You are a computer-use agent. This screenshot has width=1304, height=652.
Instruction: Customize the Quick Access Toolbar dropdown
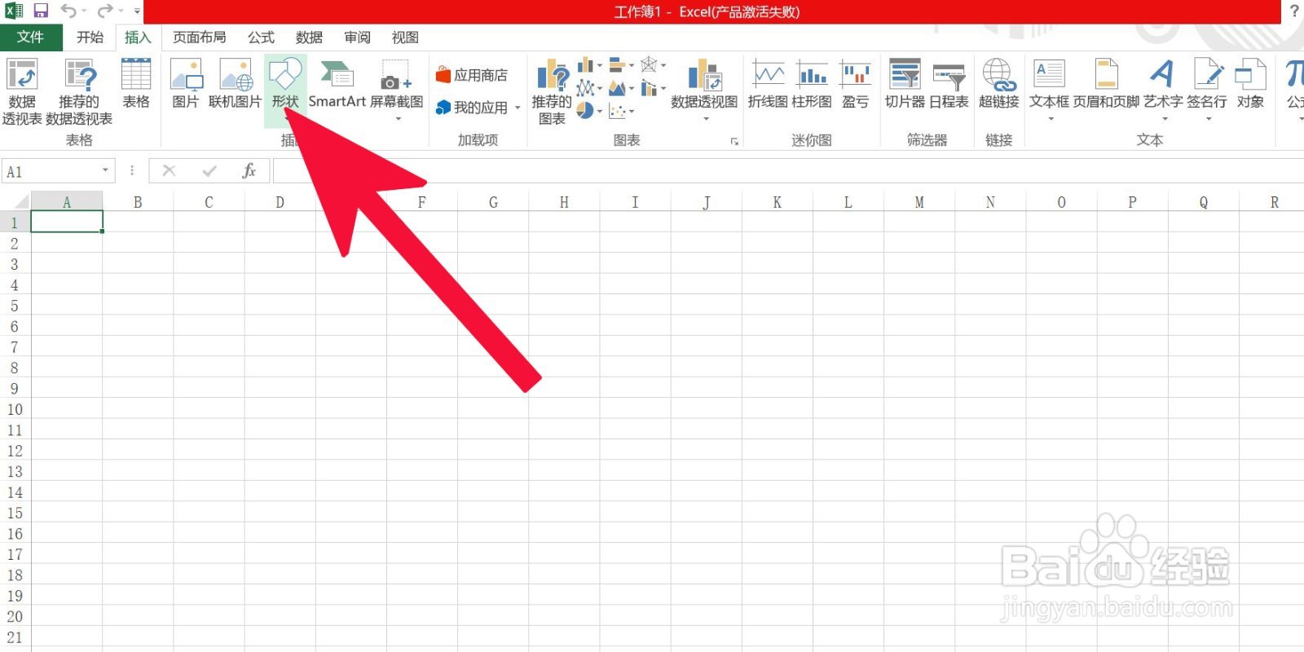coord(137,11)
